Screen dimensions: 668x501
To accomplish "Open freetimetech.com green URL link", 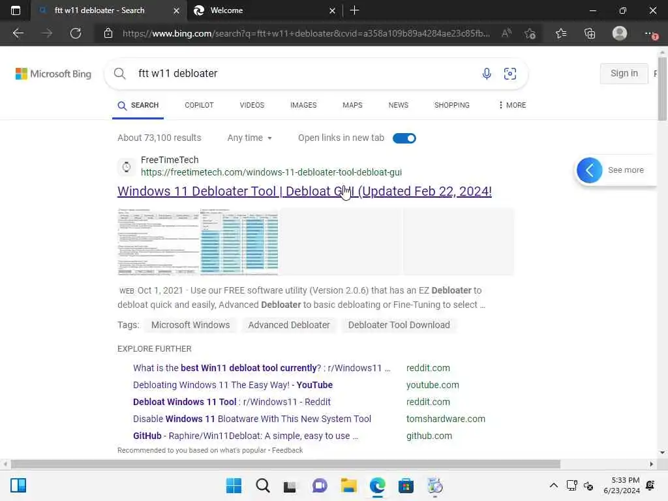I will pyautogui.click(x=271, y=172).
